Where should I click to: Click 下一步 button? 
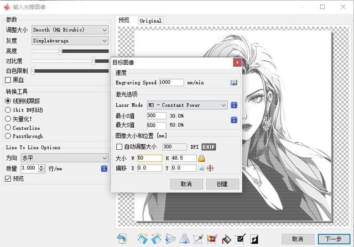(x=334, y=239)
